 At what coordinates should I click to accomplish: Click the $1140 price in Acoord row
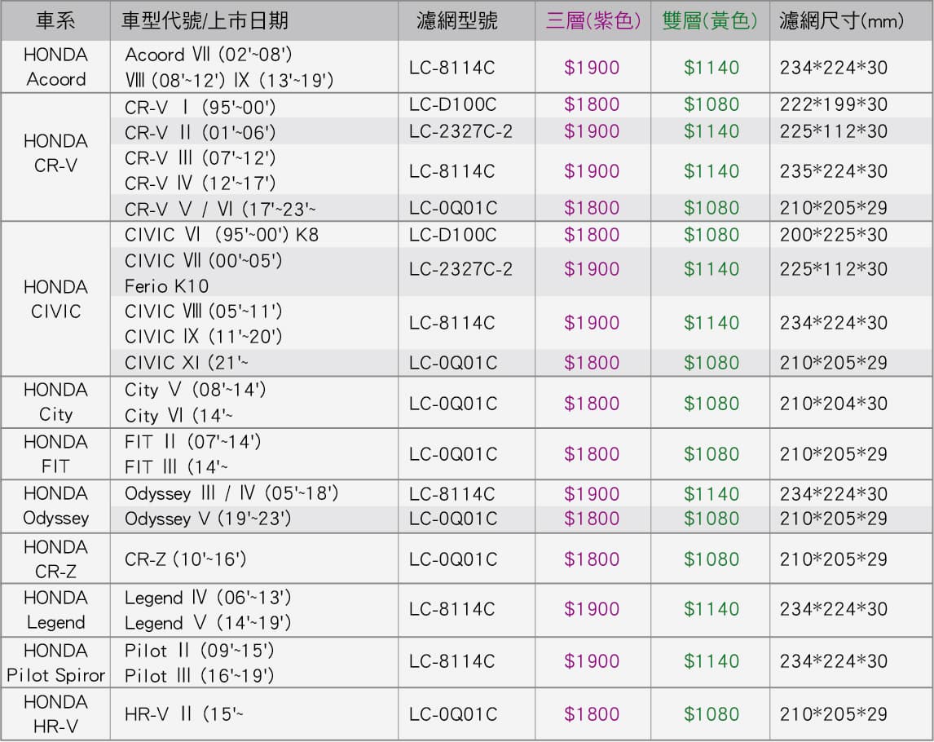712,68
